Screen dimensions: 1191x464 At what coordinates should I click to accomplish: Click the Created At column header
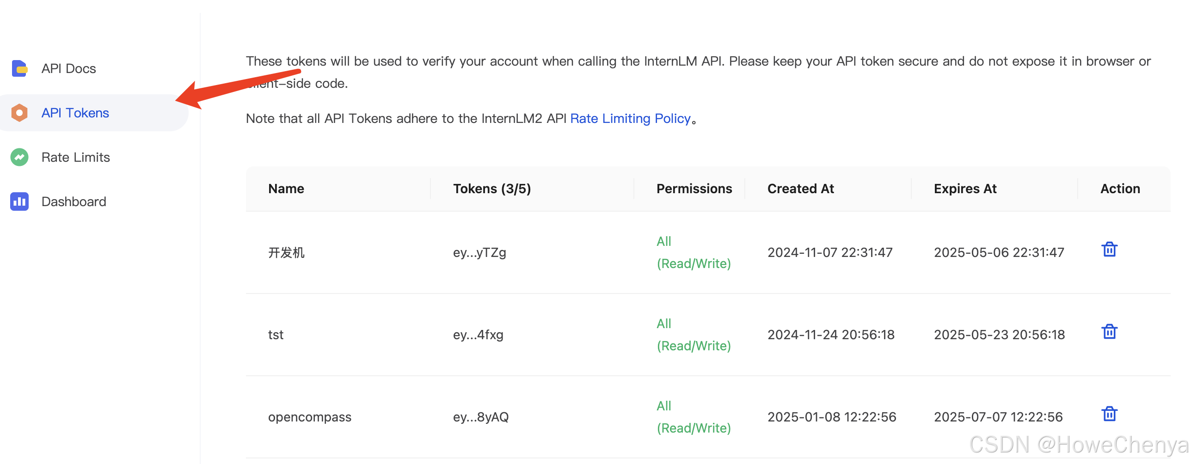pyautogui.click(x=801, y=189)
